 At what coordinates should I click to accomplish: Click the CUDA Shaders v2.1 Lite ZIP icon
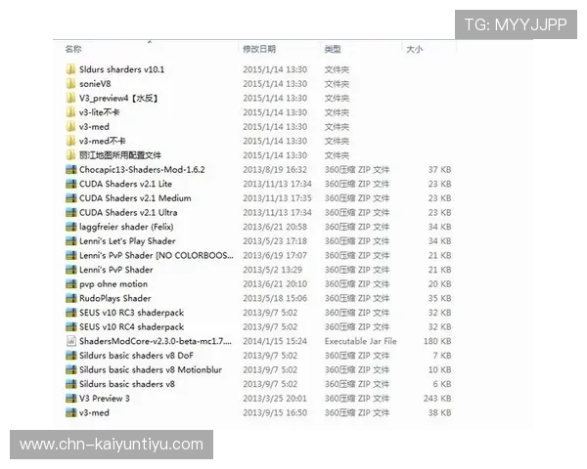[x=71, y=184]
